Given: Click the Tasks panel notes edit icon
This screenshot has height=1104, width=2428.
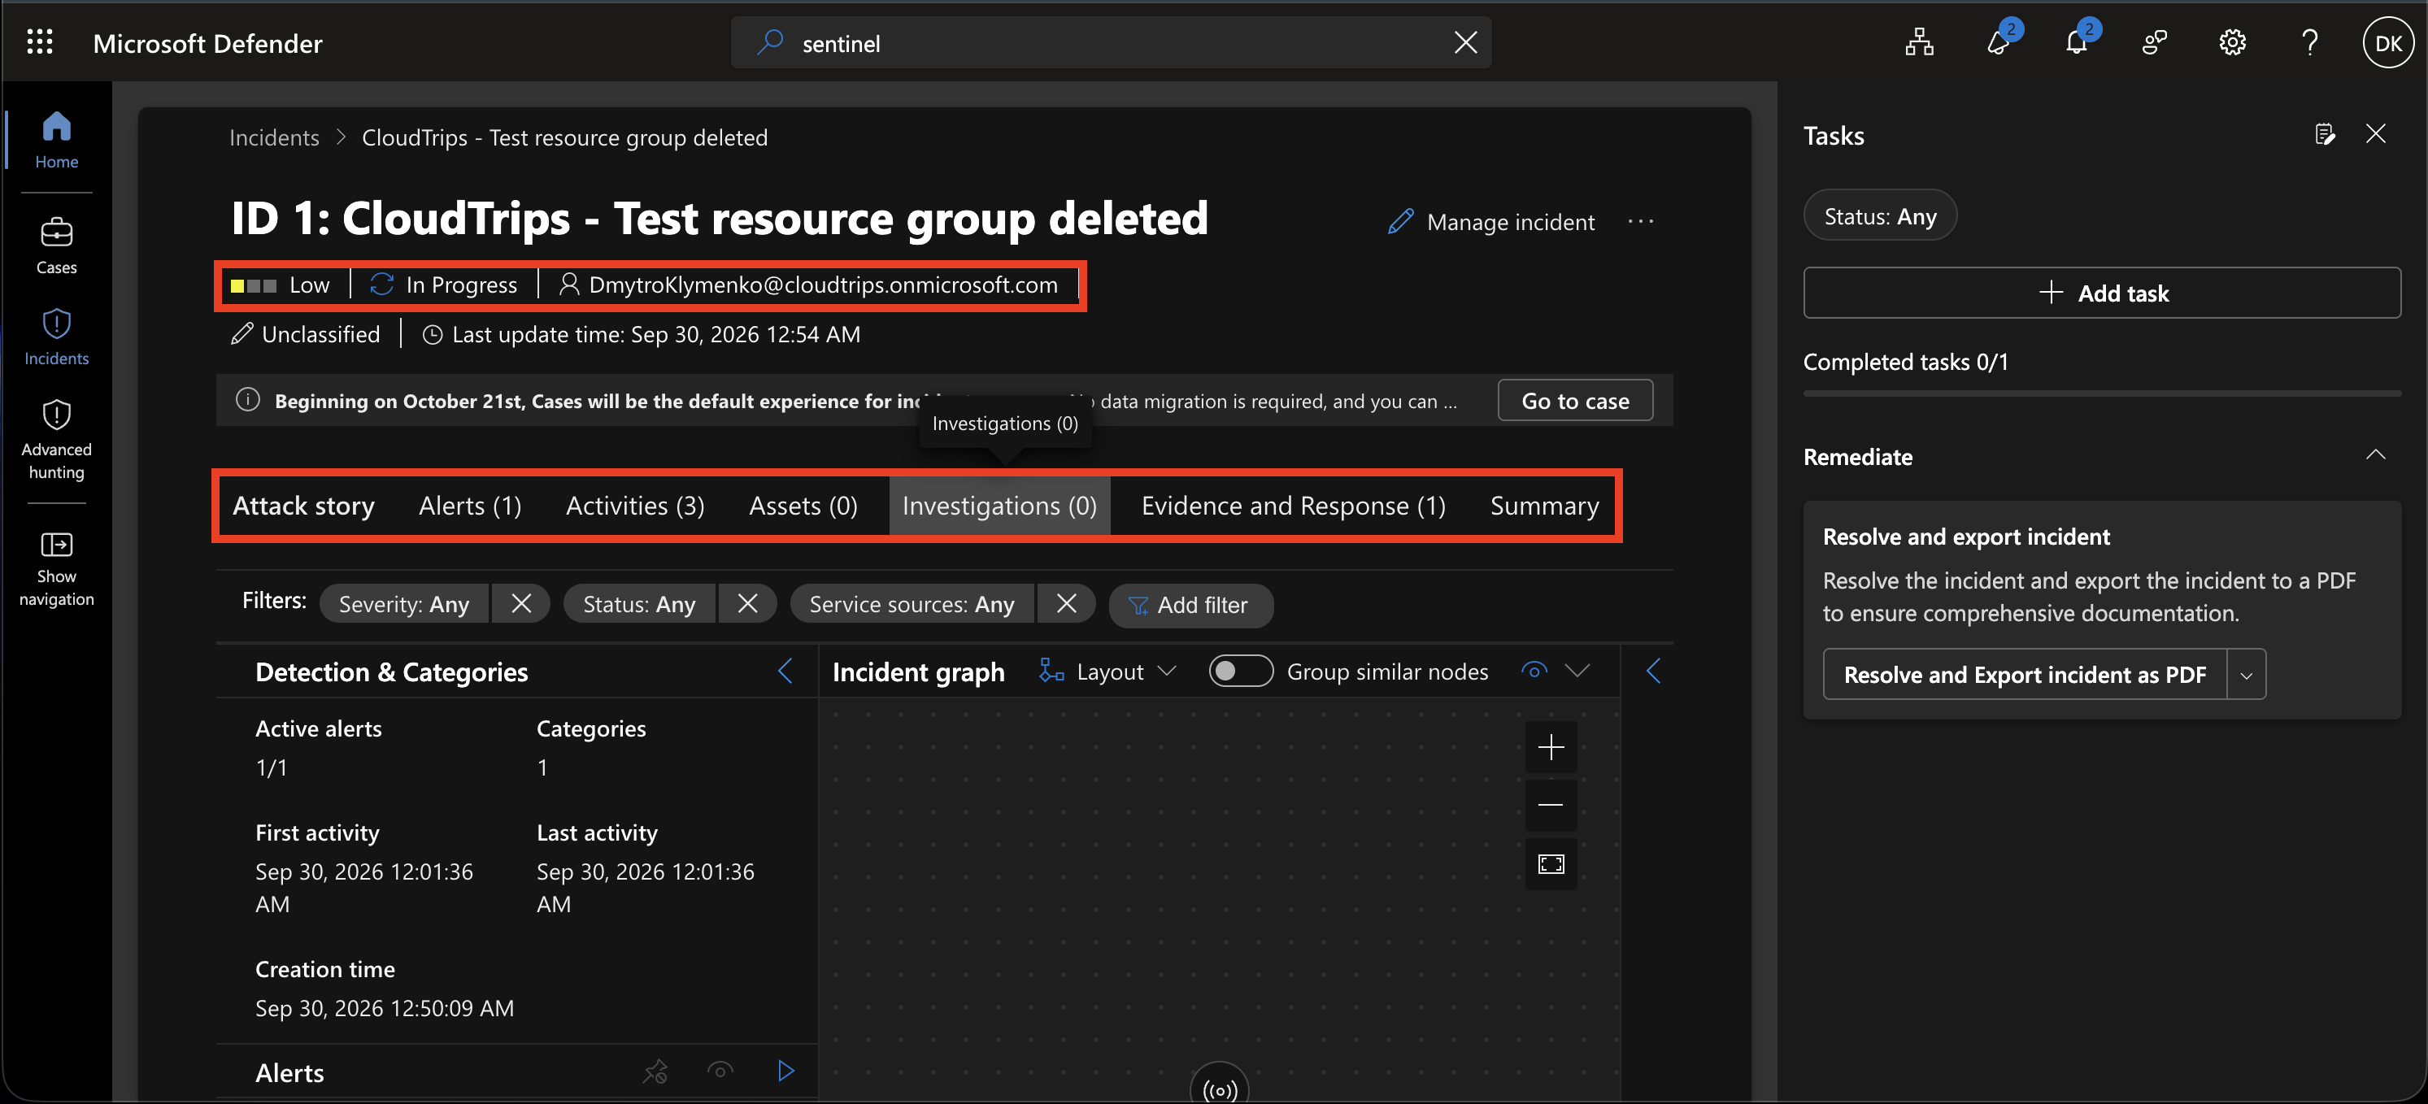Looking at the screenshot, I should point(2324,135).
